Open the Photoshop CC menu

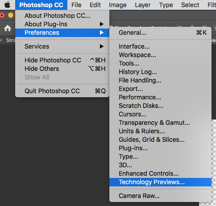click(41, 5)
